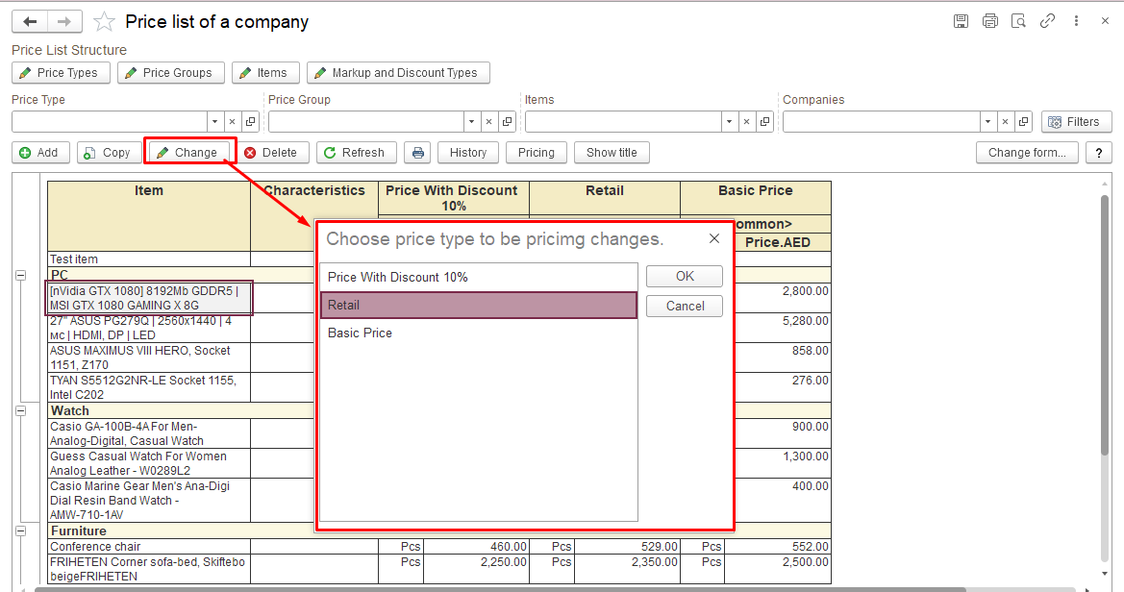Viewport: 1124px width, 592px height.
Task: Click the horizontal scrollbar at the bottom
Action: [x=500, y=589]
